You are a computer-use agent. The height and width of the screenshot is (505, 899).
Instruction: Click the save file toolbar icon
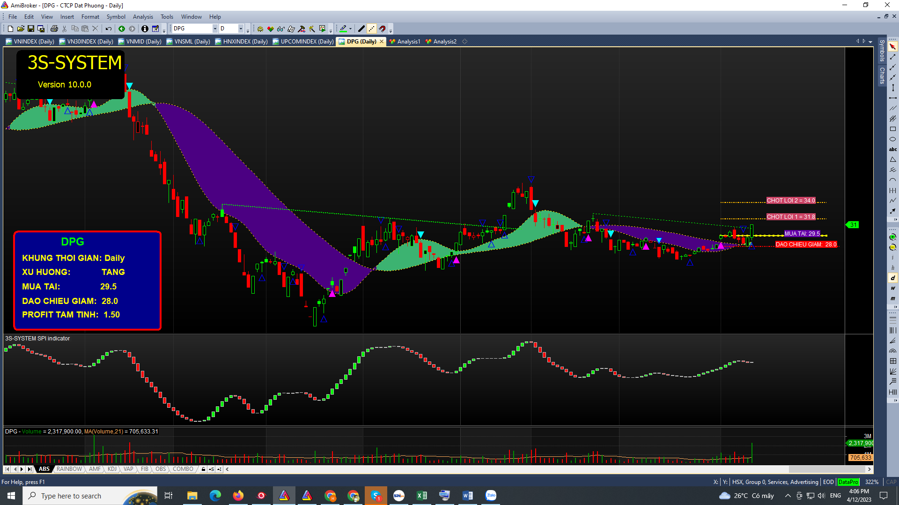pyautogui.click(x=31, y=29)
